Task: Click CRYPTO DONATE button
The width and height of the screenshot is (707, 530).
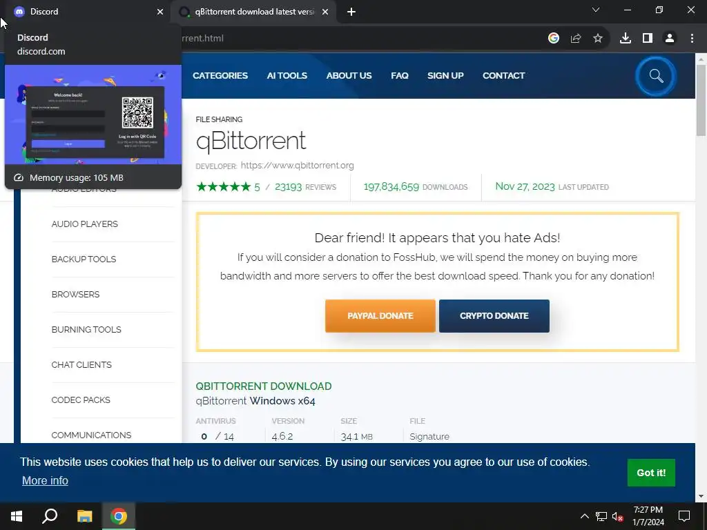Action: point(494,316)
